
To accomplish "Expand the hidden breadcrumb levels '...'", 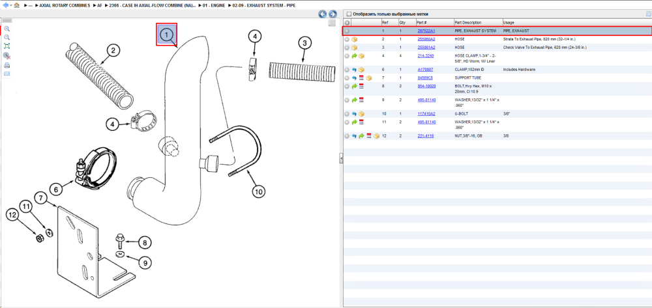I will [x=31, y=6].
